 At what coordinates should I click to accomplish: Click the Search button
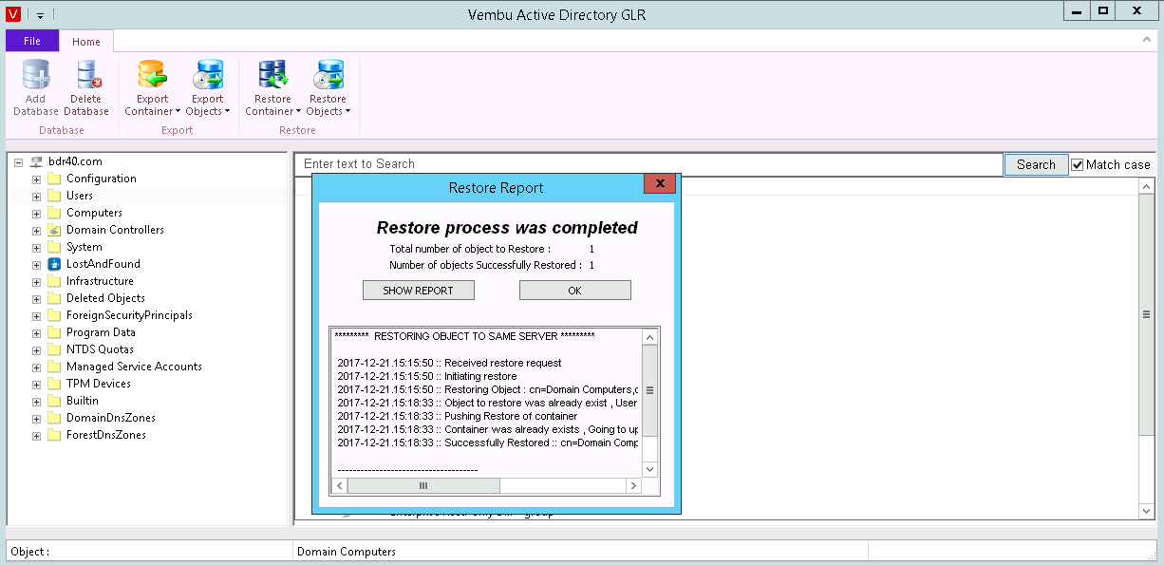point(1036,164)
